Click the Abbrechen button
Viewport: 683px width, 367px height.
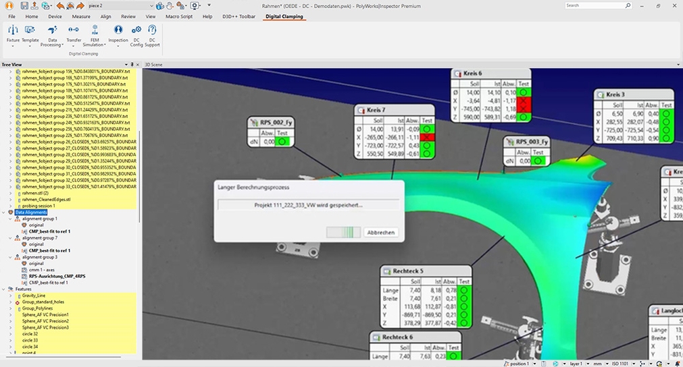pyautogui.click(x=381, y=232)
